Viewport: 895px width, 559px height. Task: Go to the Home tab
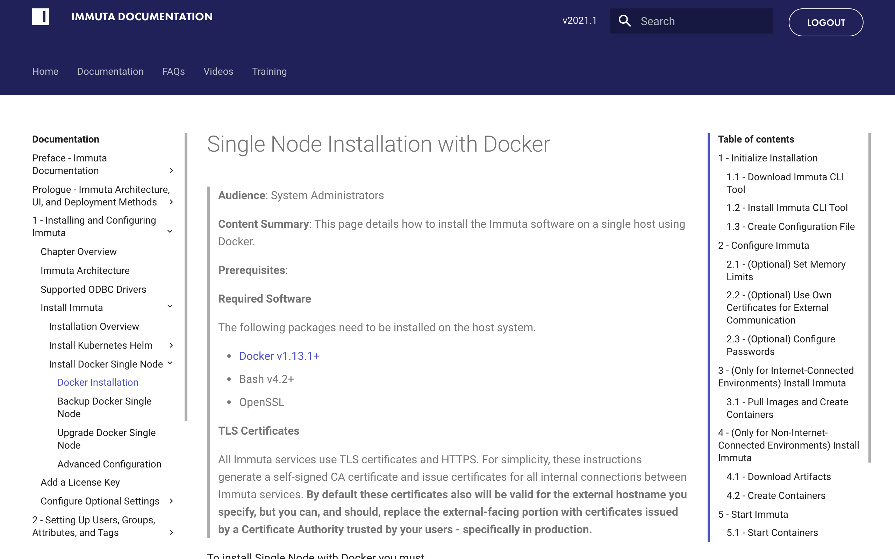(45, 71)
